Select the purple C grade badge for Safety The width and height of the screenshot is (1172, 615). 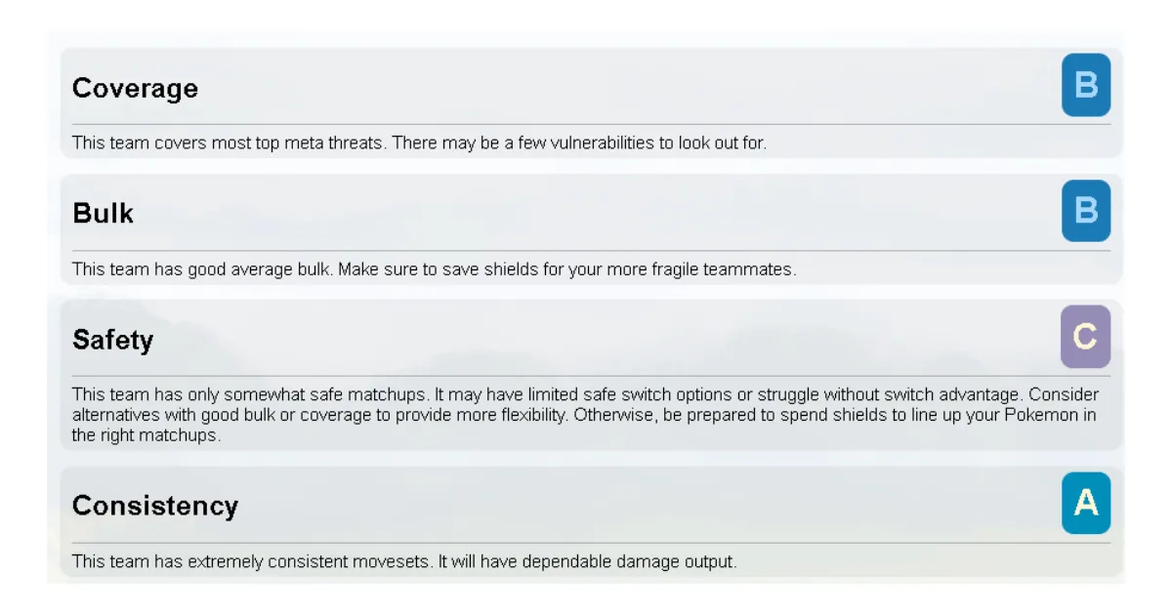click(1086, 337)
